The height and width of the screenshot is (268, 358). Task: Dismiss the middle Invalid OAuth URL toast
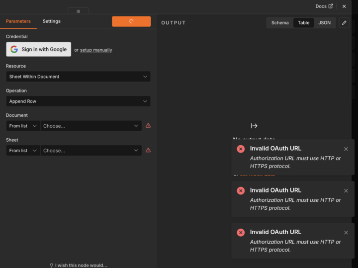(x=346, y=191)
